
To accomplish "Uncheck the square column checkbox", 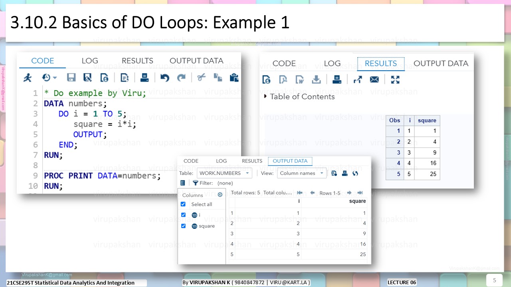I will [x=183, y=226].
